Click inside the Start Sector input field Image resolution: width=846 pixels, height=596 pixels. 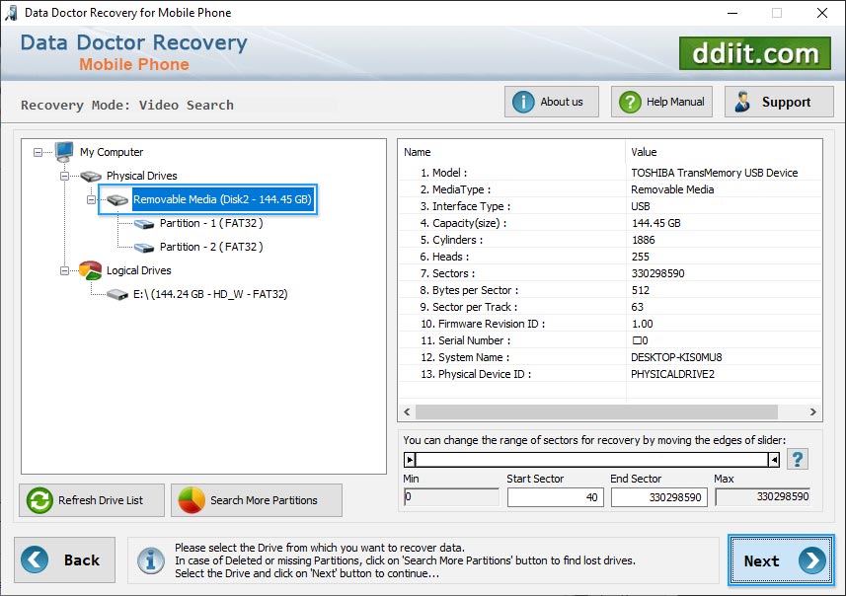pos(555,497)
